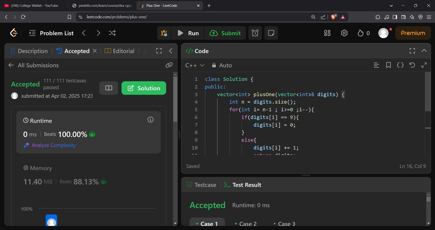Collapse the Code panel chevron
This screenshot has height=230, width=435.
(x=424, y=51)
